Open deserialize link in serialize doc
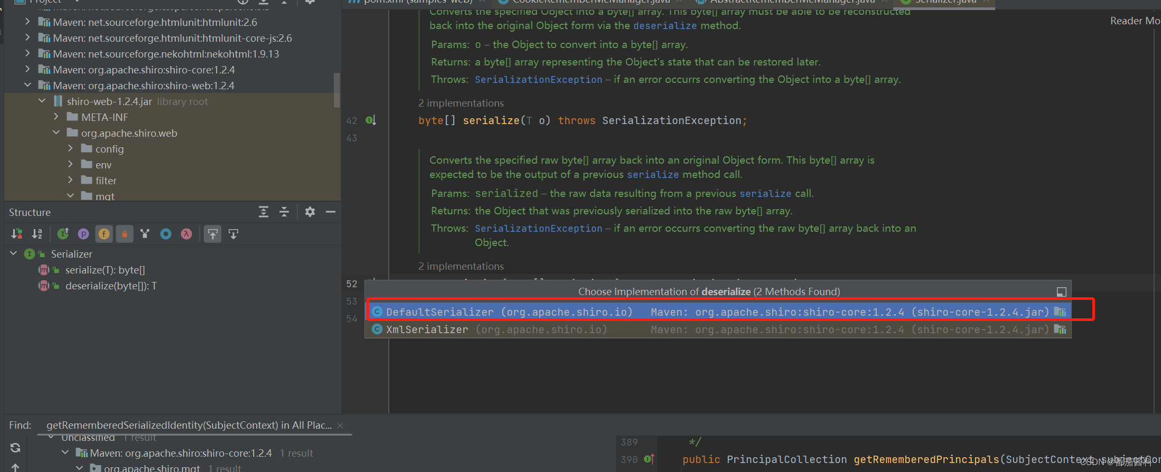The image size is (1161, 472). (665, 25)
